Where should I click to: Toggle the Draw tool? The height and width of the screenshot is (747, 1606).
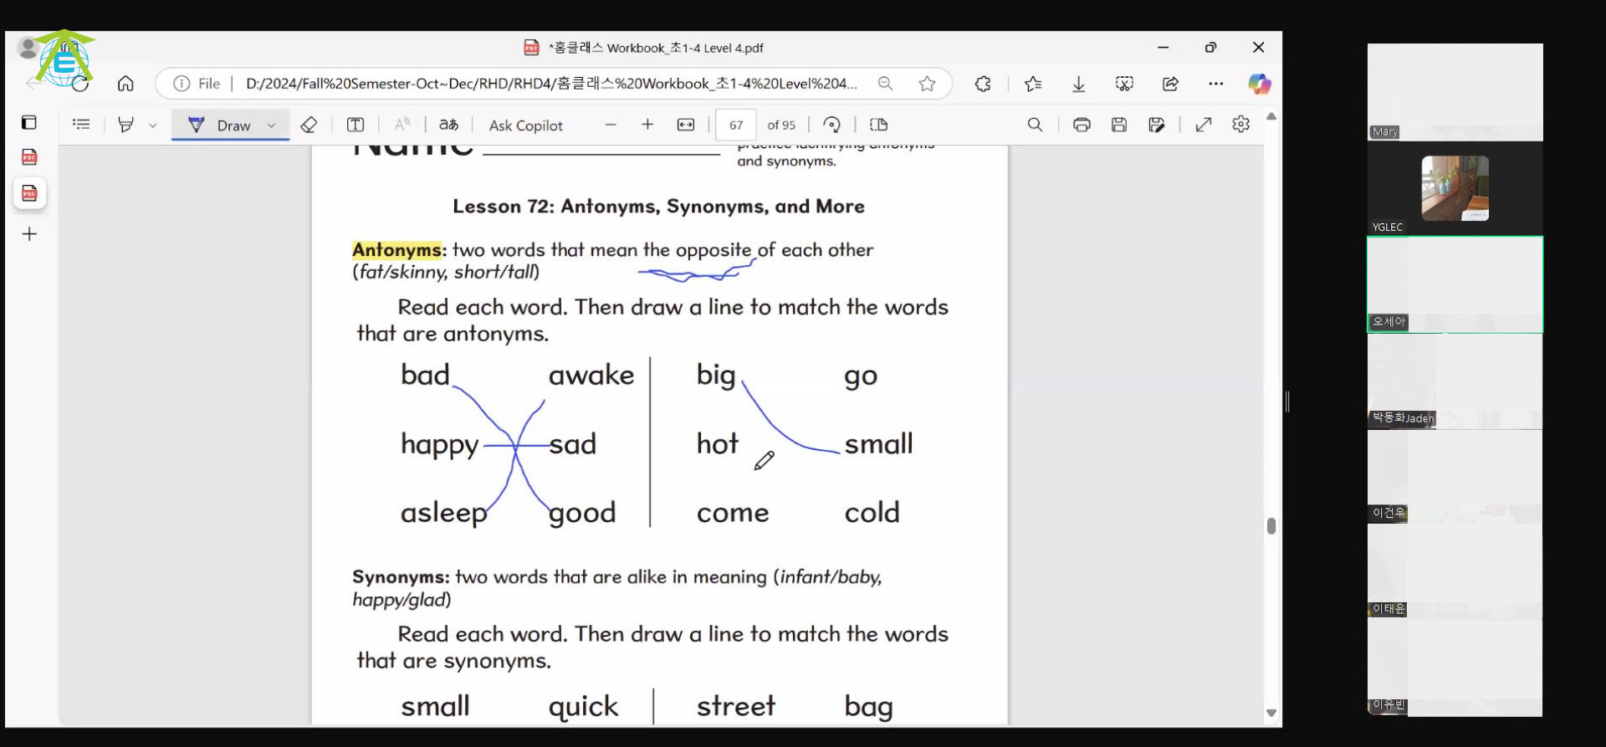[220, 125]
